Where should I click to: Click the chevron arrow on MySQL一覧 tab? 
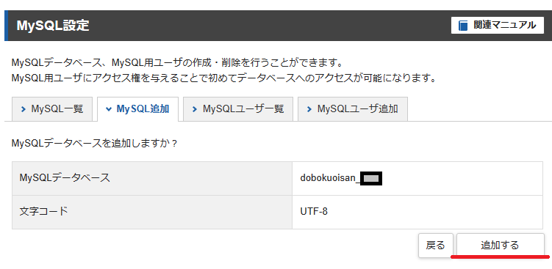click(24, 109)
